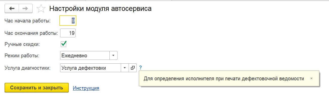Focus the Час начала работы field
The width and height of the screenshot is (329, 103).
pyautogui.click(x=68, y=21)
